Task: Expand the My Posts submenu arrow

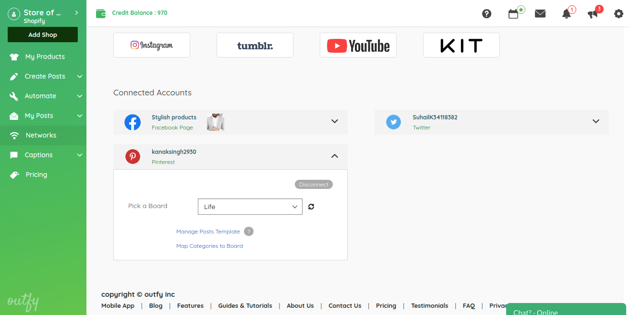Action: coord(80,116)
